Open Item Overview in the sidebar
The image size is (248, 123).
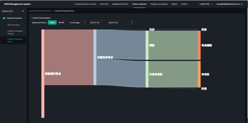(14, 25)
